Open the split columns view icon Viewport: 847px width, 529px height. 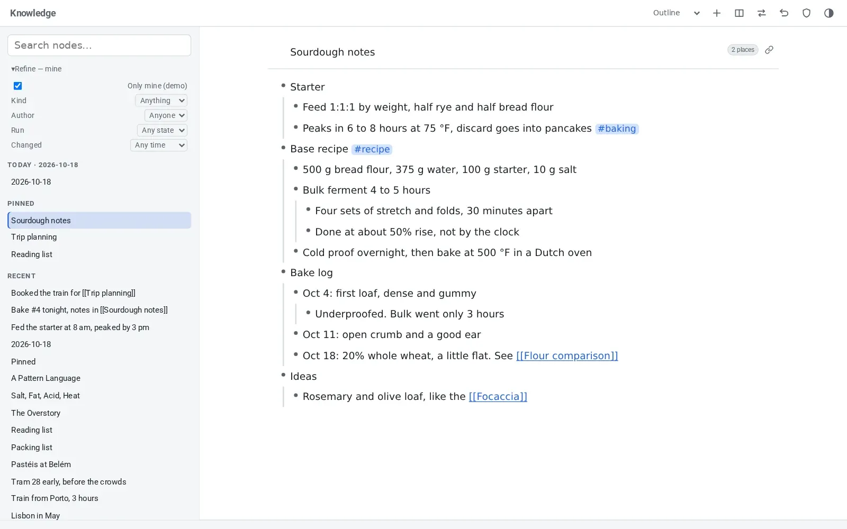(739, 13)
